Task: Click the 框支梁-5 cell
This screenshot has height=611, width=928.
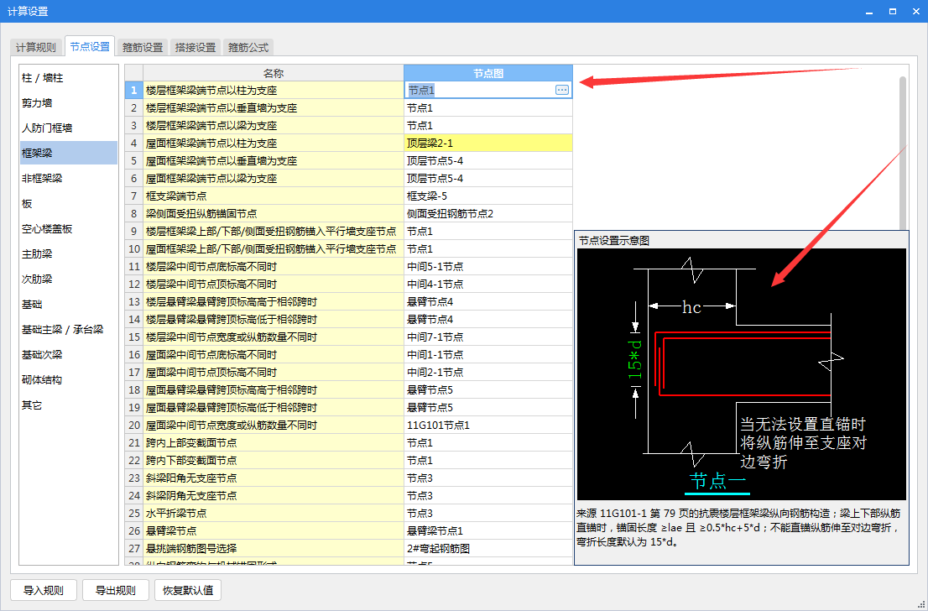Action: coord(488,196)
